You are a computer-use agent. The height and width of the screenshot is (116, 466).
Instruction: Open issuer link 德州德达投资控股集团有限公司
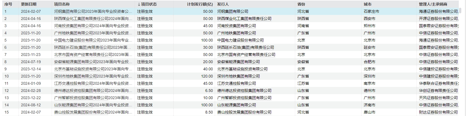(244, 91)
